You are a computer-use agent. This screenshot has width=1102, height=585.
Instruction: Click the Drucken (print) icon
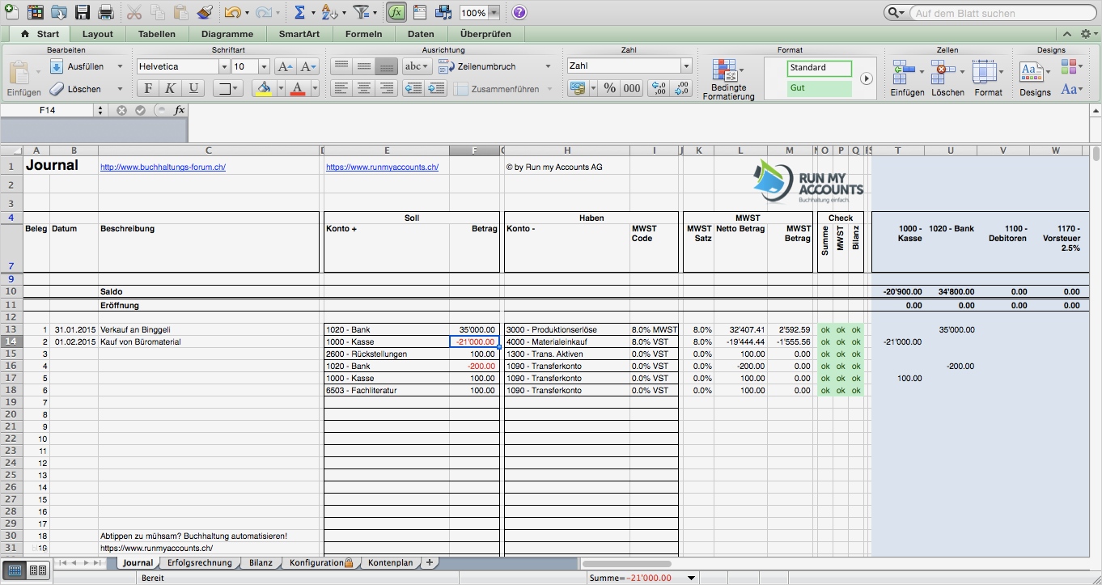(104, 12)
